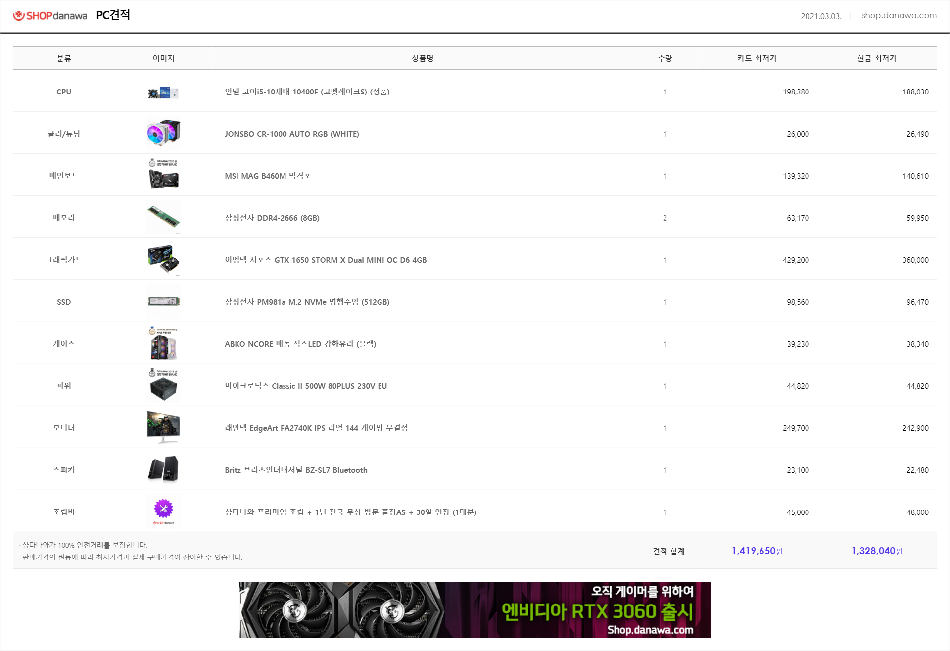The image size is (950, 651).
Task: Click the speaker cash price 22,480
Action: [917, 470]
